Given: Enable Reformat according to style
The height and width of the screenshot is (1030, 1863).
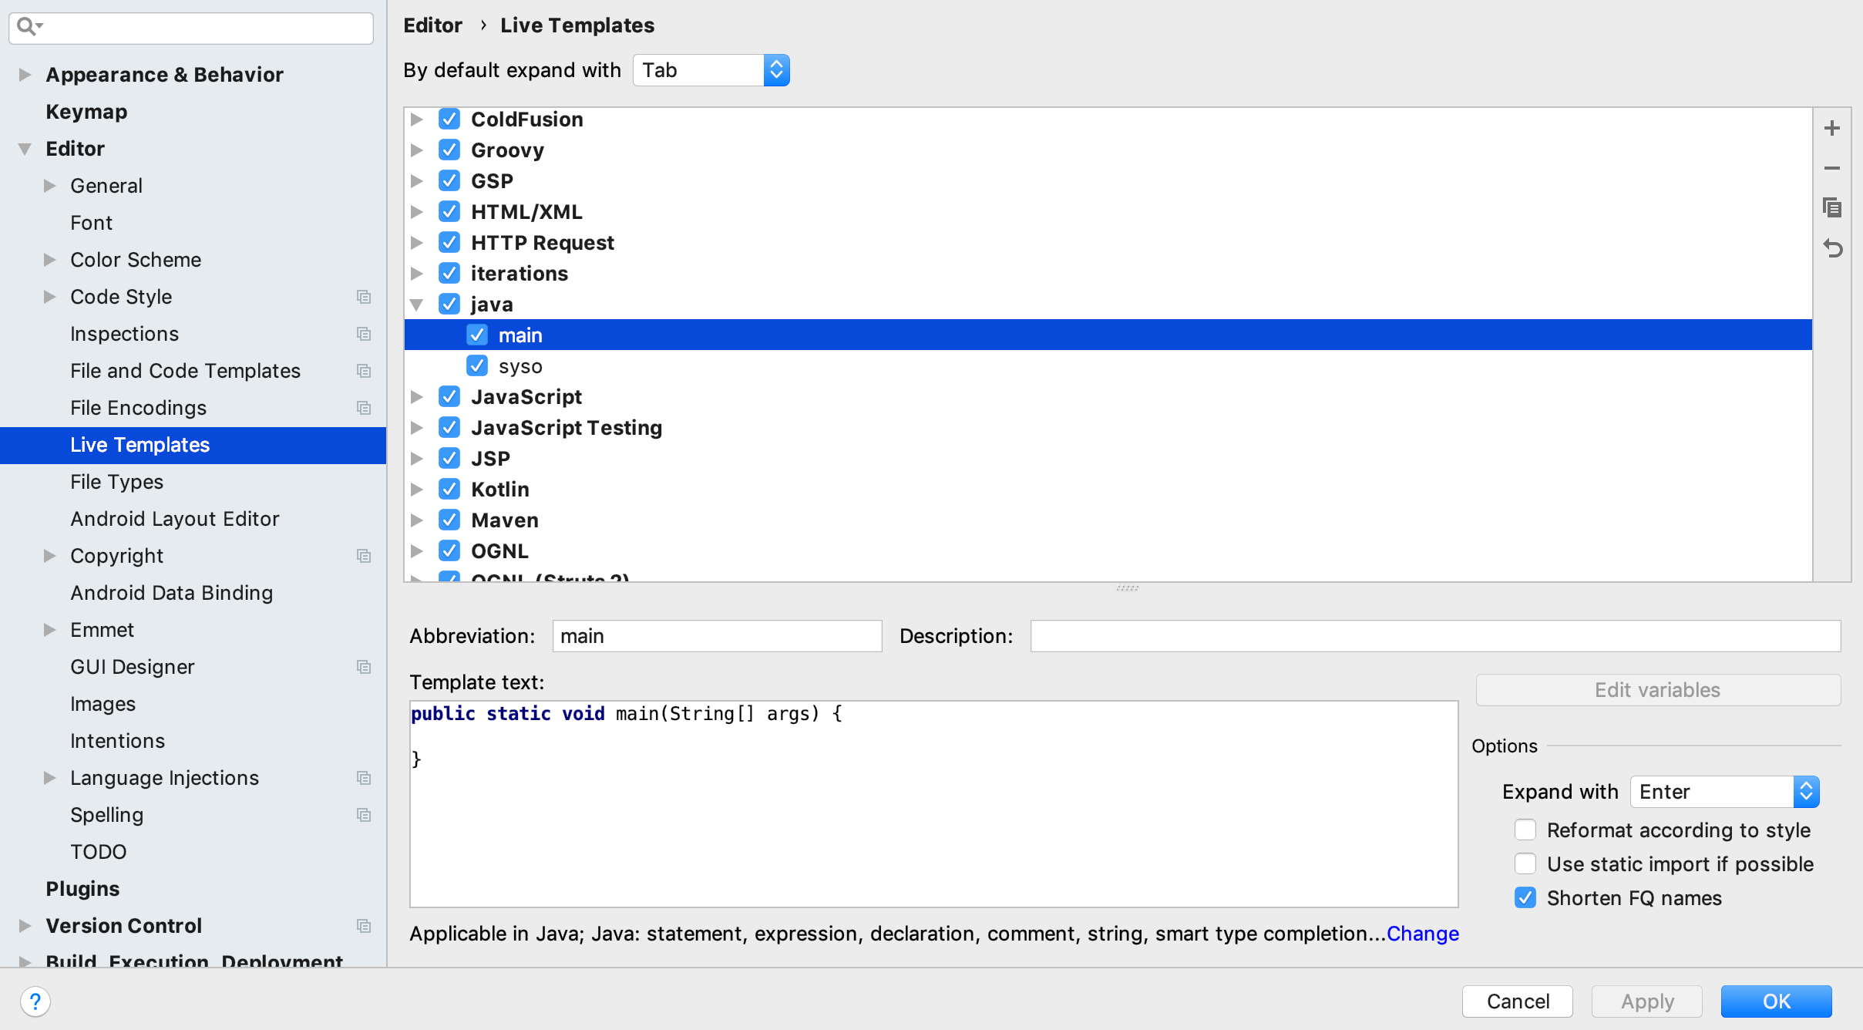Looking at the screenshot, I should [1525, 830].
